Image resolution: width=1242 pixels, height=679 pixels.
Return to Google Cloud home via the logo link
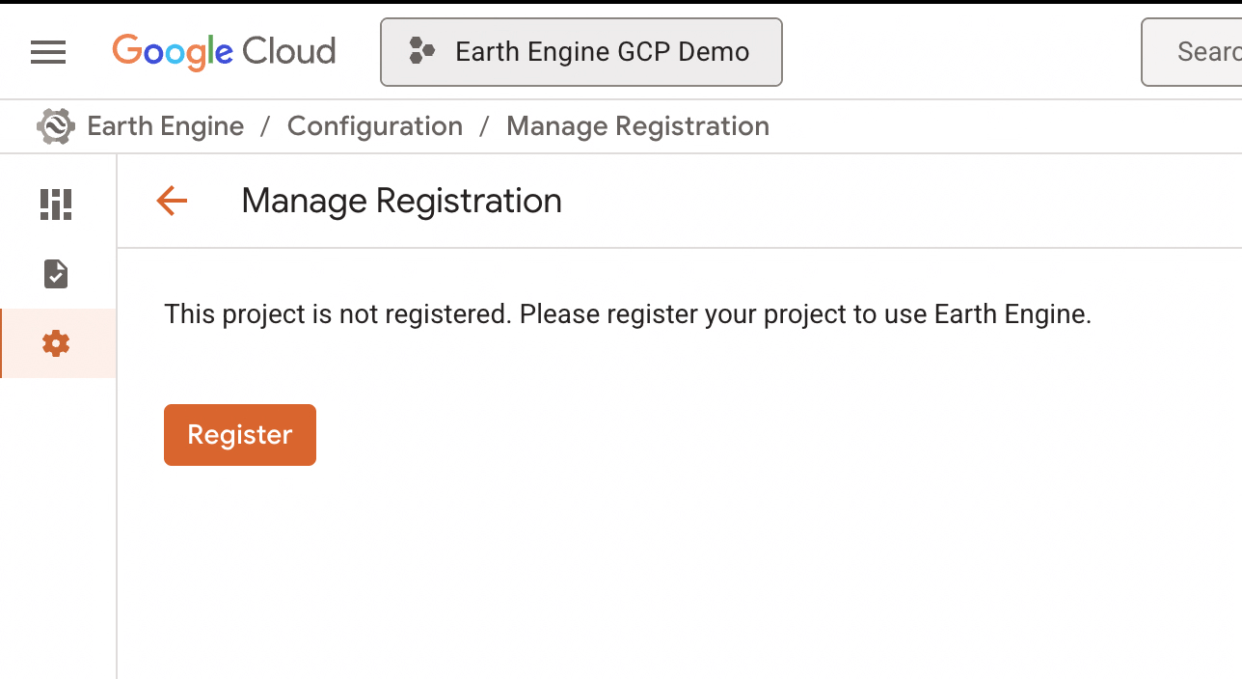click(x=224, y=52)
